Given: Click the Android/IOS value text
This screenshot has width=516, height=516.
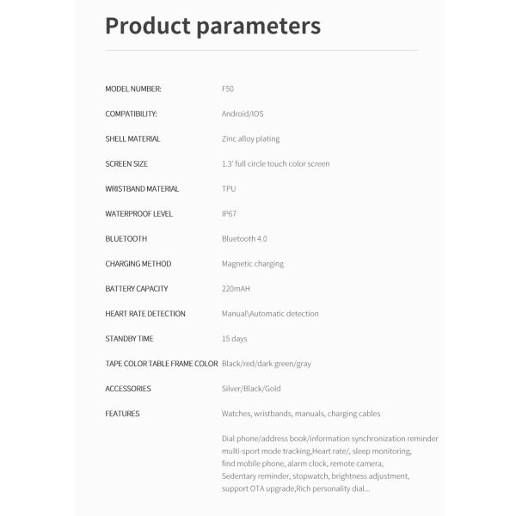Looking at the screenshot, I should 243,114.
